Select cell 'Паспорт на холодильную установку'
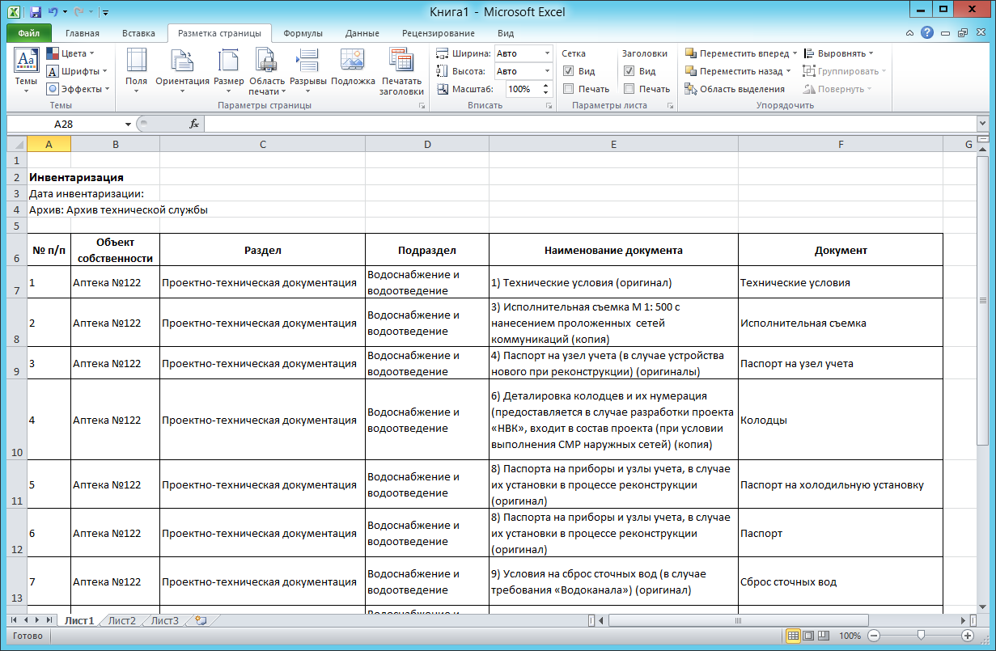This screenshot has height=651, width=996. 841,484
